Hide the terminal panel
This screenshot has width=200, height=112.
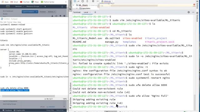193,12
